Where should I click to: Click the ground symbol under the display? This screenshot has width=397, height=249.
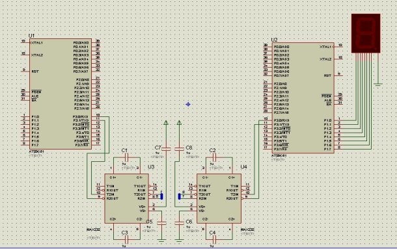[377, 85]
